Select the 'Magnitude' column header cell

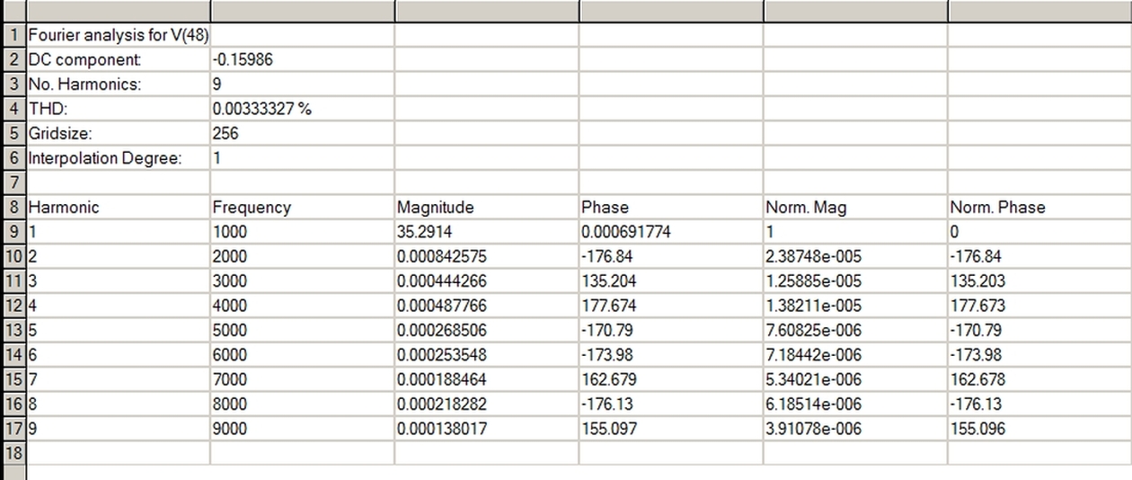(486, 208)
